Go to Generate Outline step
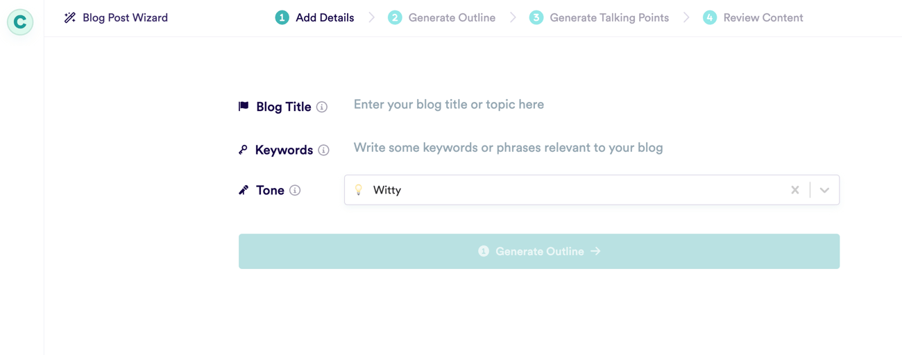Viewport: 902px width, 355px height. (x=442, y=18)
